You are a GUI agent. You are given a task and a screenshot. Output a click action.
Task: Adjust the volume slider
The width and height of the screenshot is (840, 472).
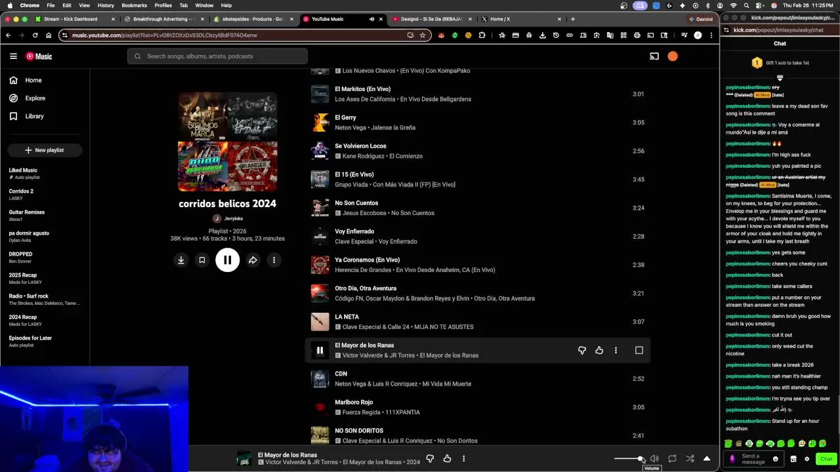(629, 459)
